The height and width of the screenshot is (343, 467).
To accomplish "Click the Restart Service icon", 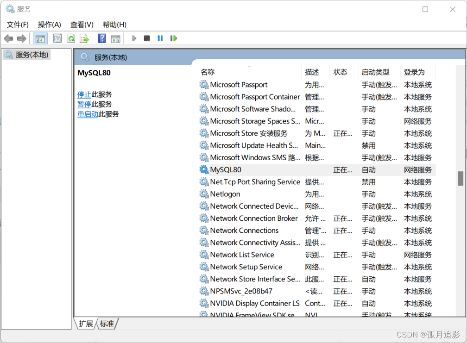I will click(x=174, y=38).
